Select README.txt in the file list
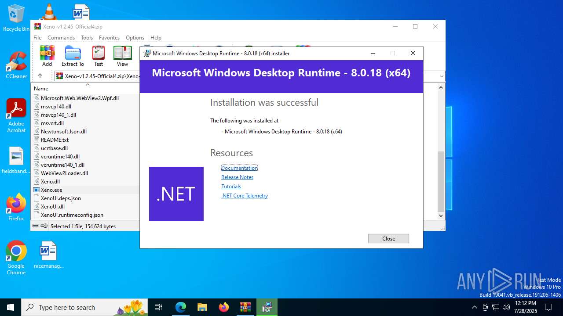 55,140
